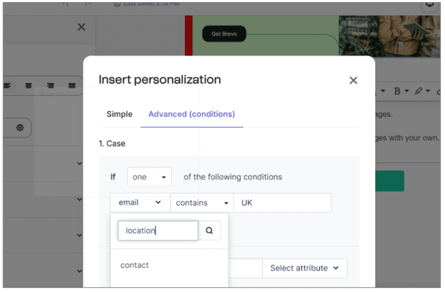Image resolution: width=445 pixels, height=292 pixels.
Task: Click the align right icon
Action: coord(50,86)
